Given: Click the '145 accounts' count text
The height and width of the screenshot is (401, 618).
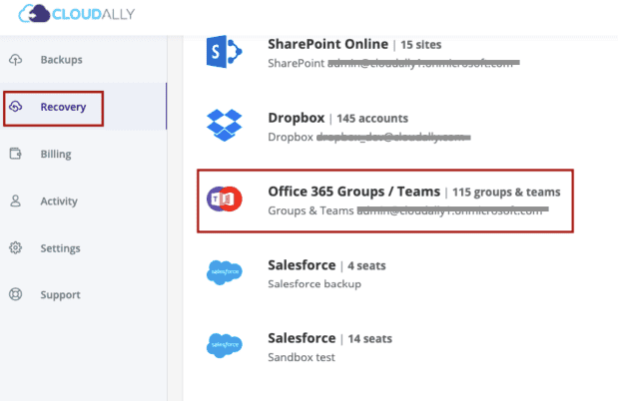Looking at the screenshot, I should click(372, 118).
